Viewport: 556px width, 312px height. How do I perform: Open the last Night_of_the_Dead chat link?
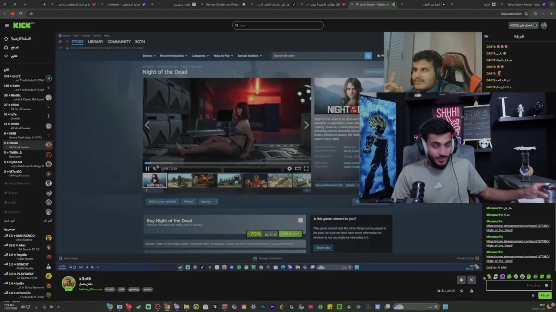point(518,259)
